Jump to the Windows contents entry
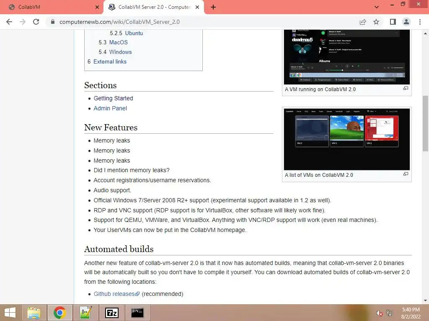This screenshot has width=429, height=321. pos(120,52)
